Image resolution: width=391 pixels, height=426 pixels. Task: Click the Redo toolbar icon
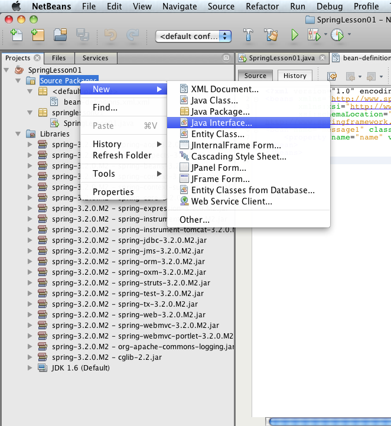pyautogui.click(x=132, y=35)
